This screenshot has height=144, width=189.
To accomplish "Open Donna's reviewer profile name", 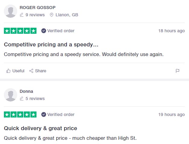I will [x=27, y=91].
